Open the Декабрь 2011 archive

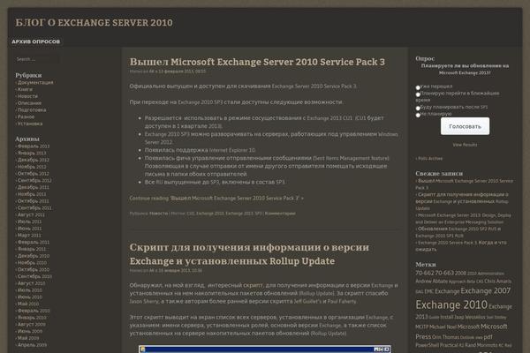pyautogui.click(x=34, y=187)
